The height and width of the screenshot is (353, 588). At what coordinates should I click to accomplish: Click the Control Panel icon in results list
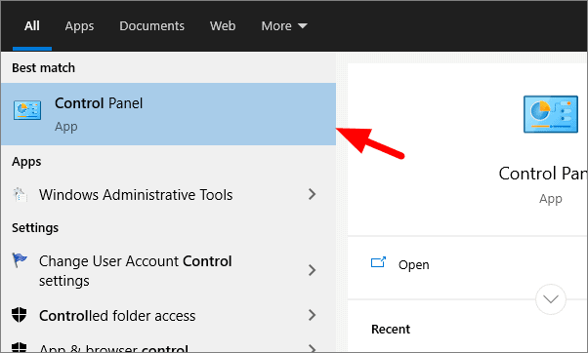pos(27,110)
